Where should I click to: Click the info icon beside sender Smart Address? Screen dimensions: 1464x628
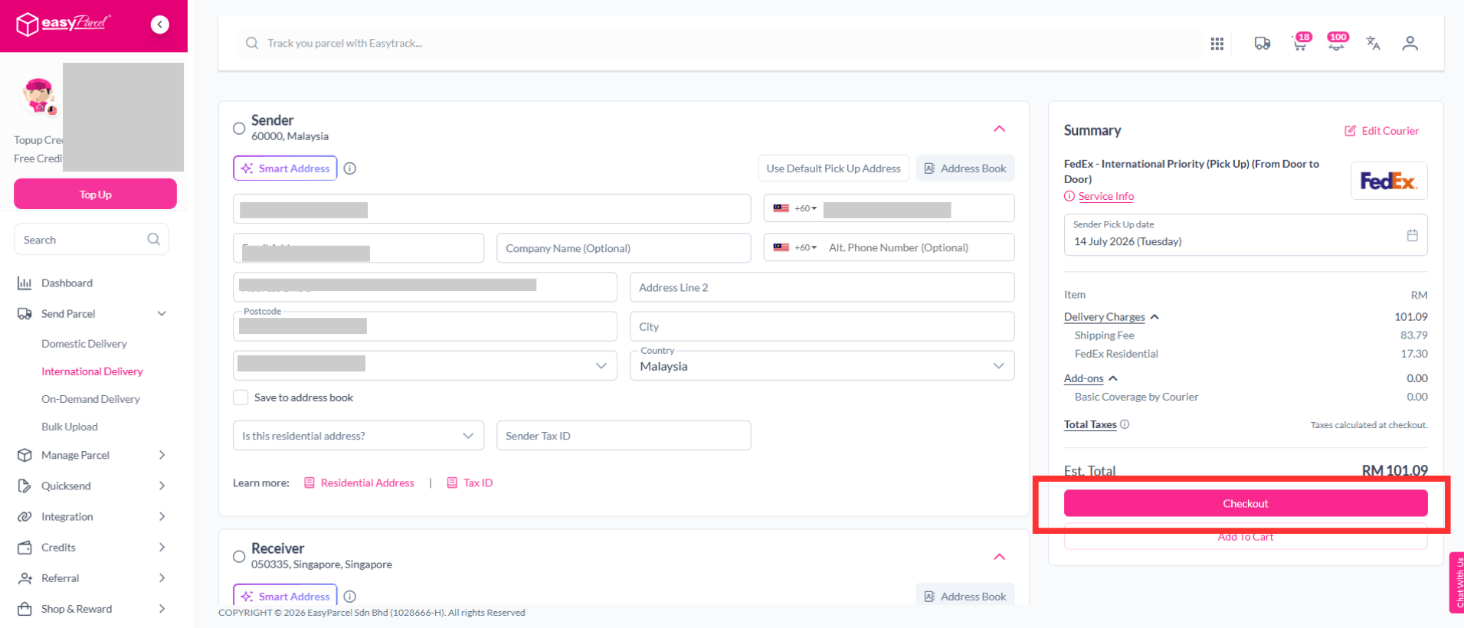[350, 168]
